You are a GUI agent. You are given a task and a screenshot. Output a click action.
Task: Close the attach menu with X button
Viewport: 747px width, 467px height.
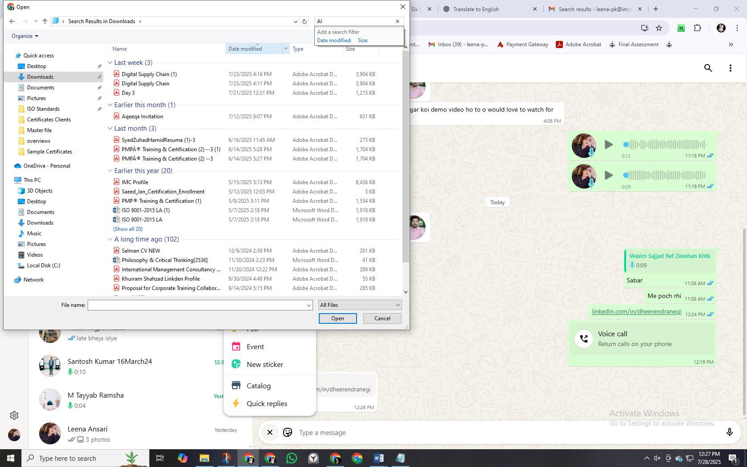click(x=269, y=432)
